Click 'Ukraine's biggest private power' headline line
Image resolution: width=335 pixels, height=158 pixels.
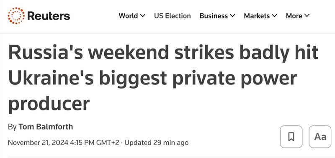point(152,79)
